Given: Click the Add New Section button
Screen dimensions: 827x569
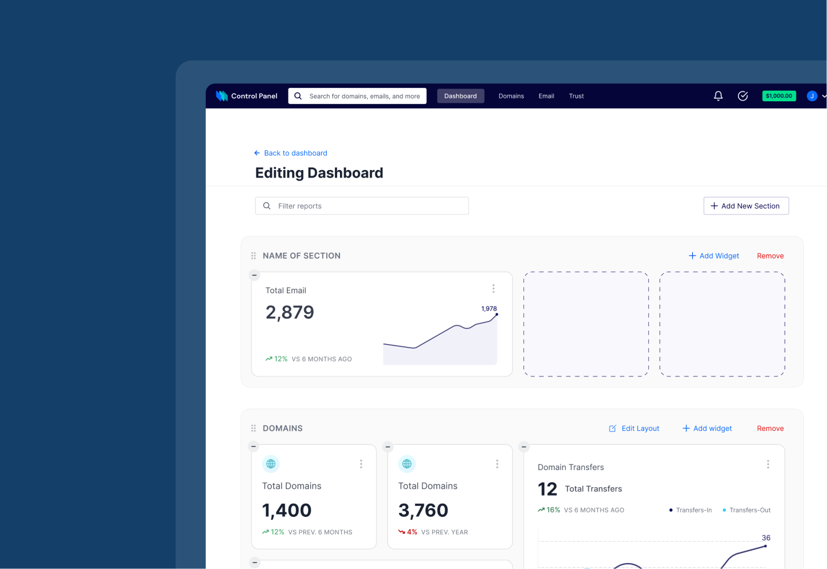Looking at the screenshot, I should [745, 206].
